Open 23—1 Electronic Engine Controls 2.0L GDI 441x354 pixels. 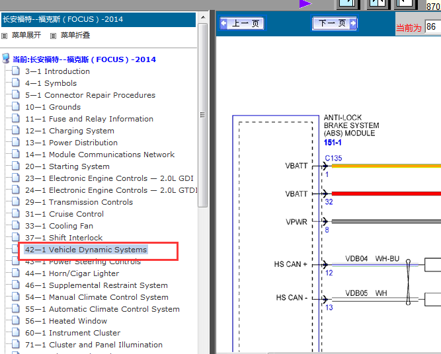[109, 178]
